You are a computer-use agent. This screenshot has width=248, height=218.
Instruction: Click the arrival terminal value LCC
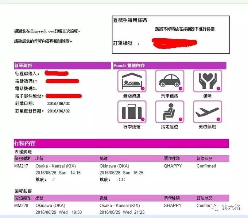tap(120, 180)
